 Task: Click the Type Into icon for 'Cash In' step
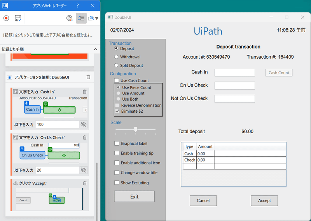[16, 92]
